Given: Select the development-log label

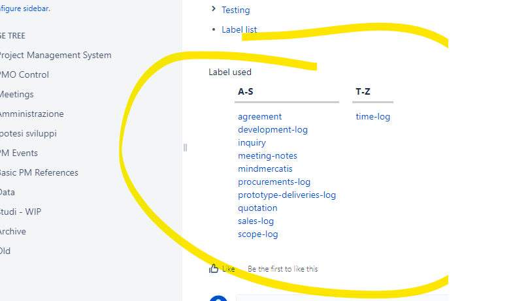Looking at the screenshot, I should [x=273, y=130].
